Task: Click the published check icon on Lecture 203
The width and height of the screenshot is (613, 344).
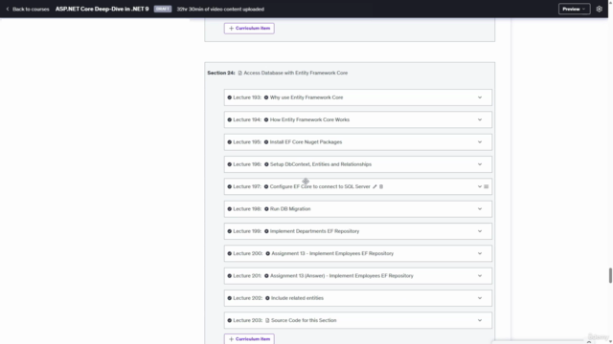Action: [230, 320]
